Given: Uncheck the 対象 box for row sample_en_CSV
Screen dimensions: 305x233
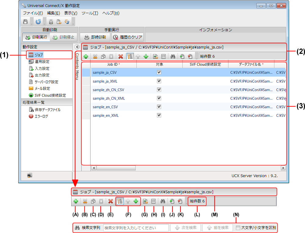Looking at the screenshot, I should [159, 107].
